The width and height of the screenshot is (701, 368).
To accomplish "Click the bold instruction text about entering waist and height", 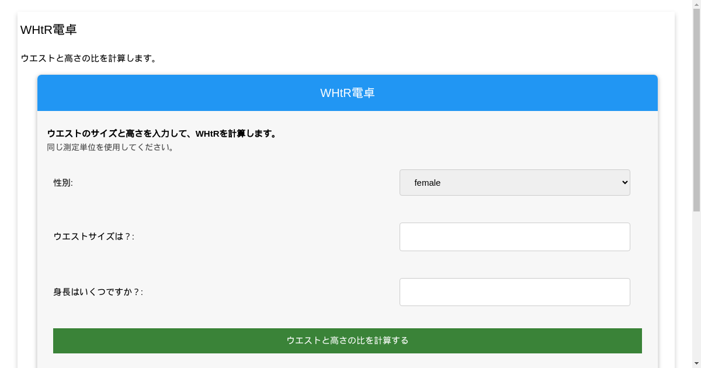I will [164, 133].
